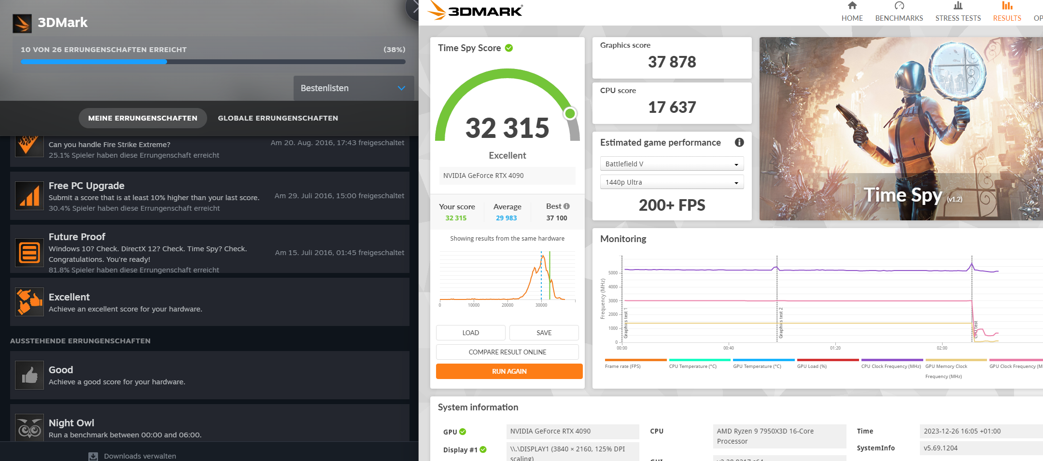The width and height of the screenshot is (1043, 461).
Task: Toggle CPU Clock Frequency legend swatch
Action: [892, 360]
